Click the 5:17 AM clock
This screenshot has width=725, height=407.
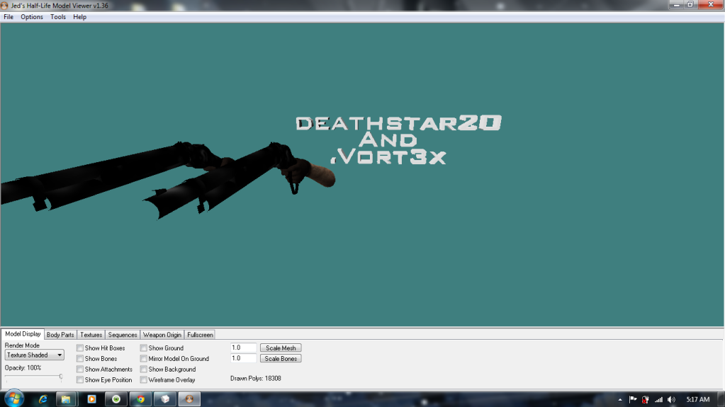click(x=698, y=399)
